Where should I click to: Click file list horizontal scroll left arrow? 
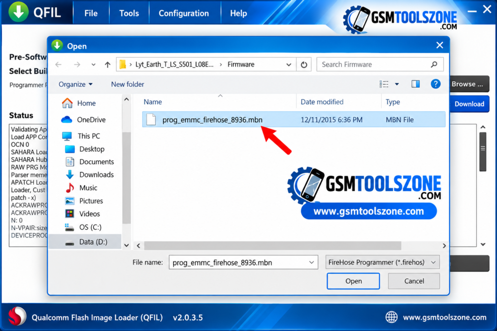tap(138, 246)
